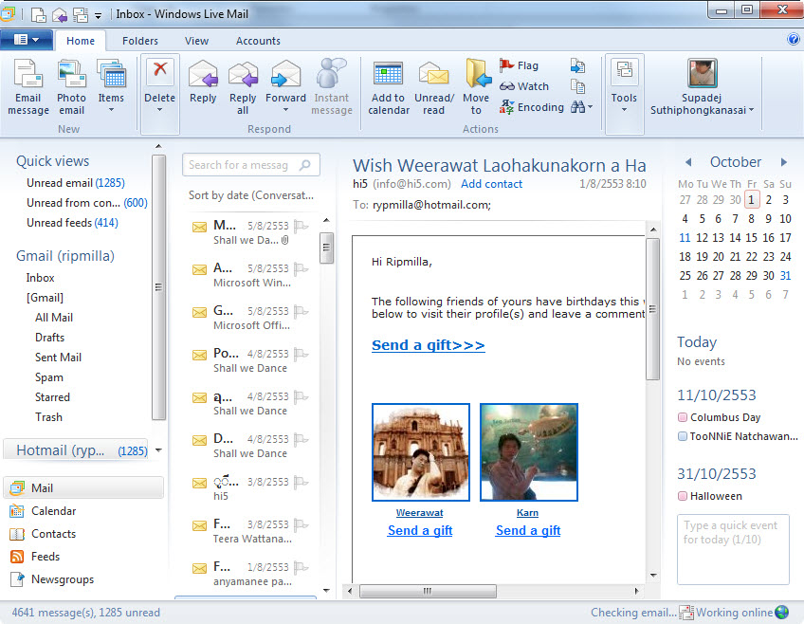Viewport: 804px width, 624px height.
Task: Click the Search for a message field
Action: (242, 165)
